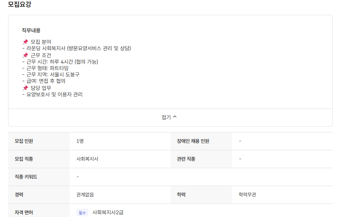Click the pin icon beside 모집 분야
This screenshot has height=217, width=356.
(25, 42)
